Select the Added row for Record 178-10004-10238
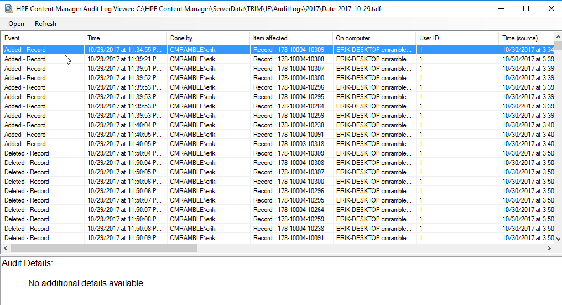Screen dimensions: 562x305 [x=278, y=125]
